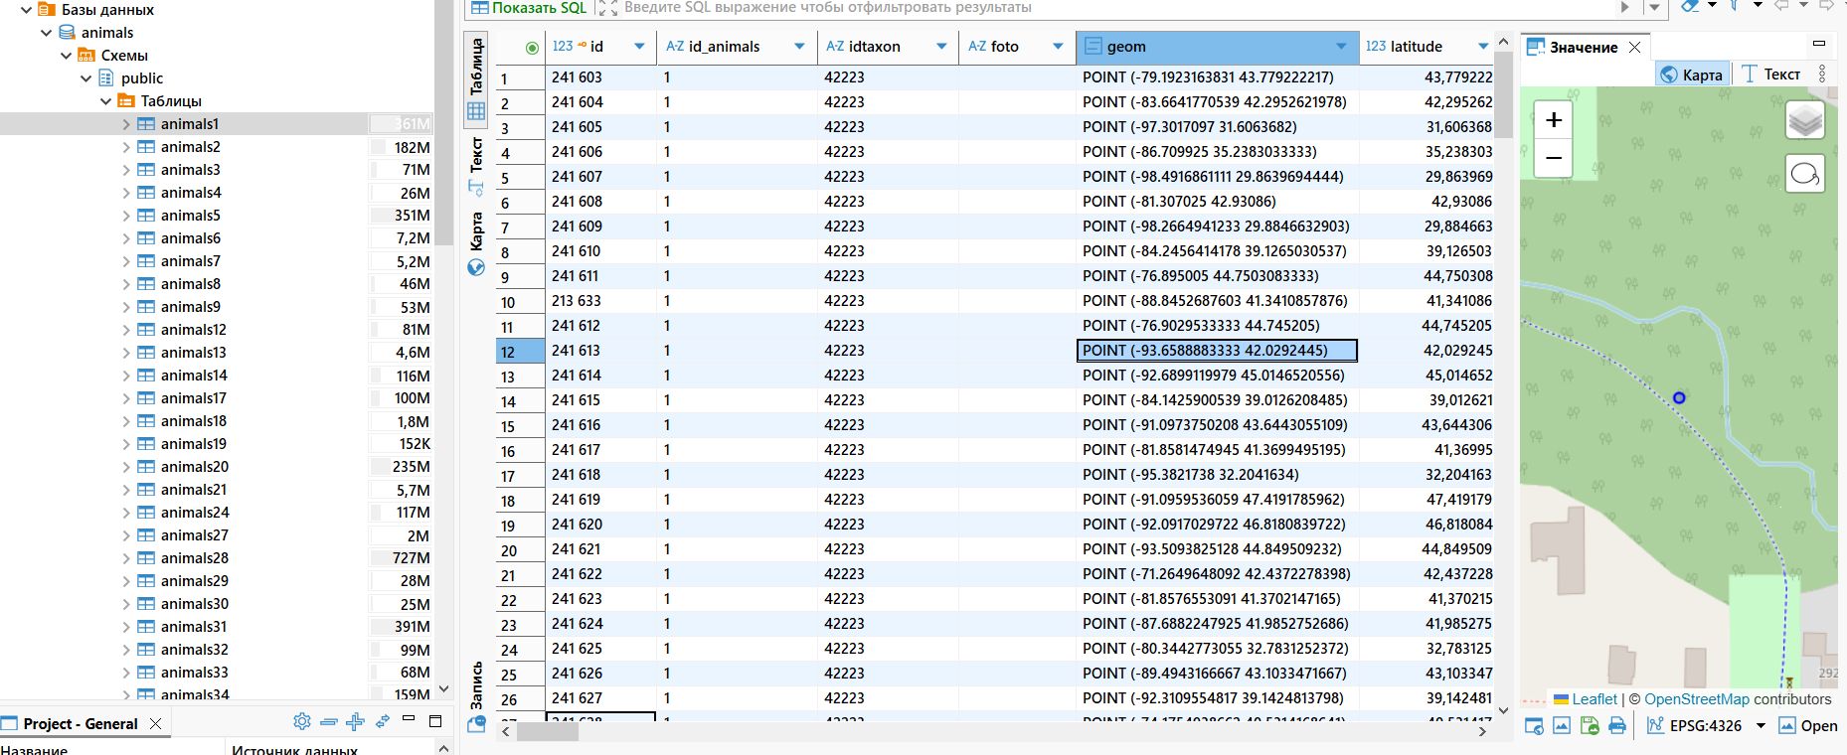
Task: Toggle the record mode icon below Запись
Action: pos(476,724)
